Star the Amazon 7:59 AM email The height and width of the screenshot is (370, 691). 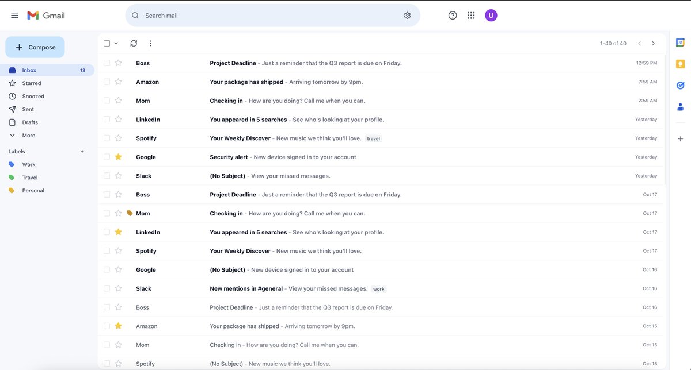119,82
